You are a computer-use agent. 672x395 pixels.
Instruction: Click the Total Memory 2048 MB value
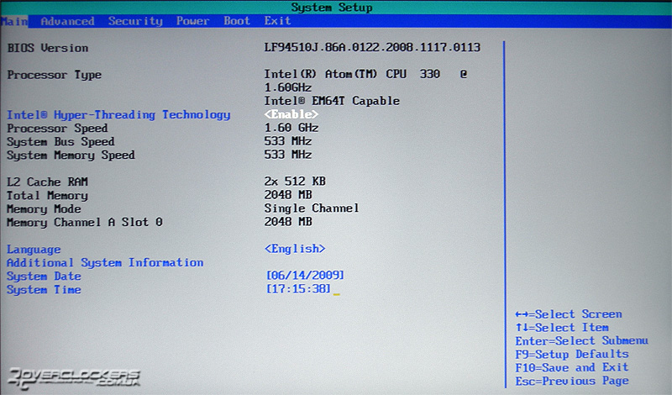click(287, 195)
